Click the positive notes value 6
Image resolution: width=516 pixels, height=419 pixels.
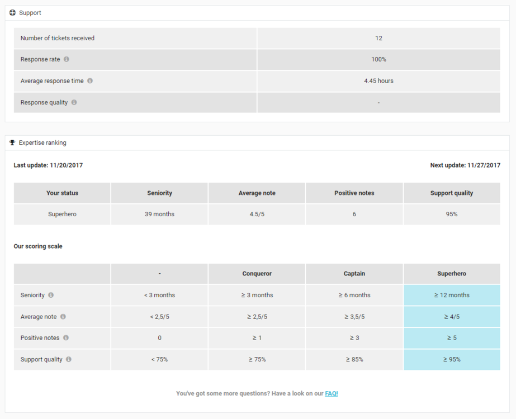pyautogui.click(x=354, y=214)
